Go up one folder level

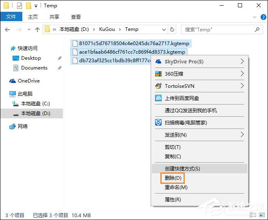(x=37, y=30)
